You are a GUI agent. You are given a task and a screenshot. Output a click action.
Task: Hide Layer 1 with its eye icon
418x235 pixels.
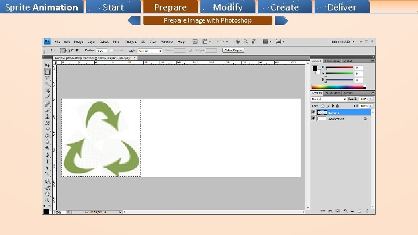point(313,113)
